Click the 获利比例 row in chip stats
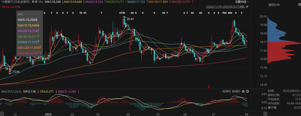The width and height of the screenshot is (301, 116). click(x=284, y=95)
